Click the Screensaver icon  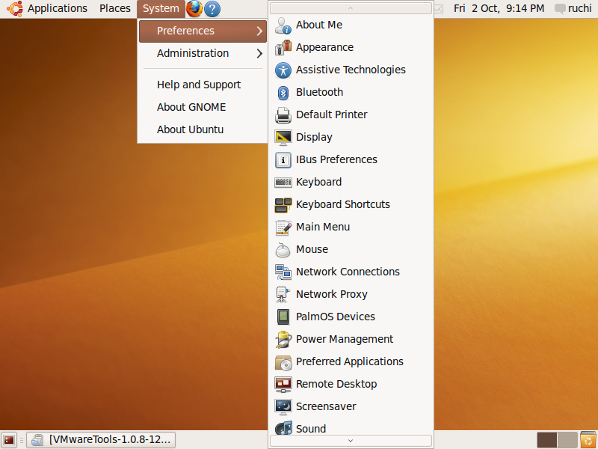[283, 407]
